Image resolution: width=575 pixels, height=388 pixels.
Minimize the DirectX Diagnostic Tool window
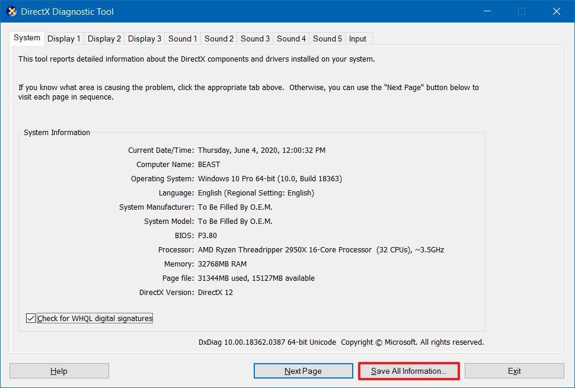pyautogui.click(x=487, y=11)
